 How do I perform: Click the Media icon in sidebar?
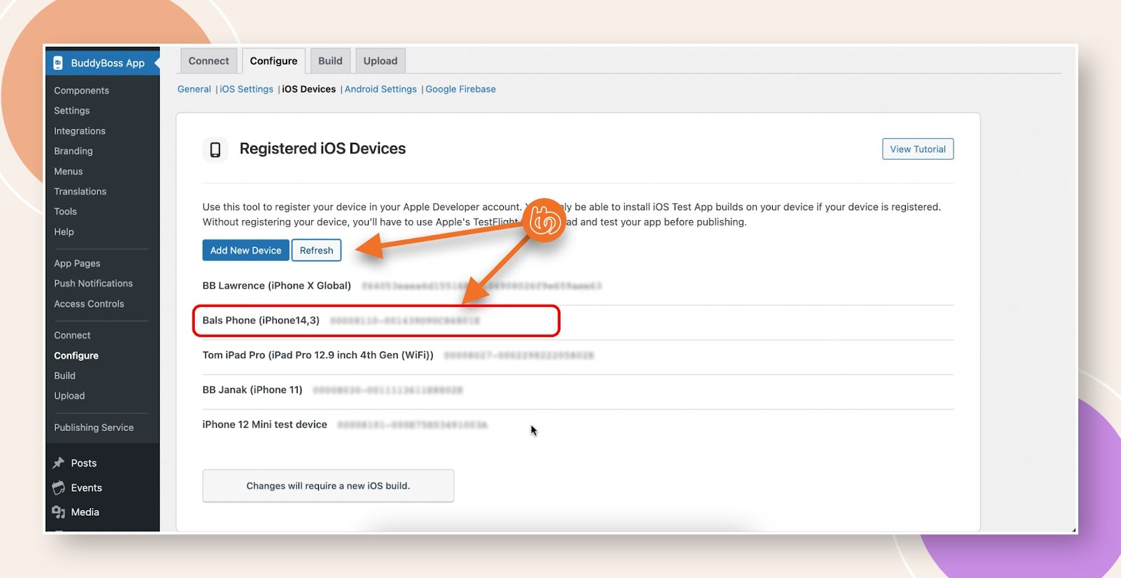pos(59,512)
